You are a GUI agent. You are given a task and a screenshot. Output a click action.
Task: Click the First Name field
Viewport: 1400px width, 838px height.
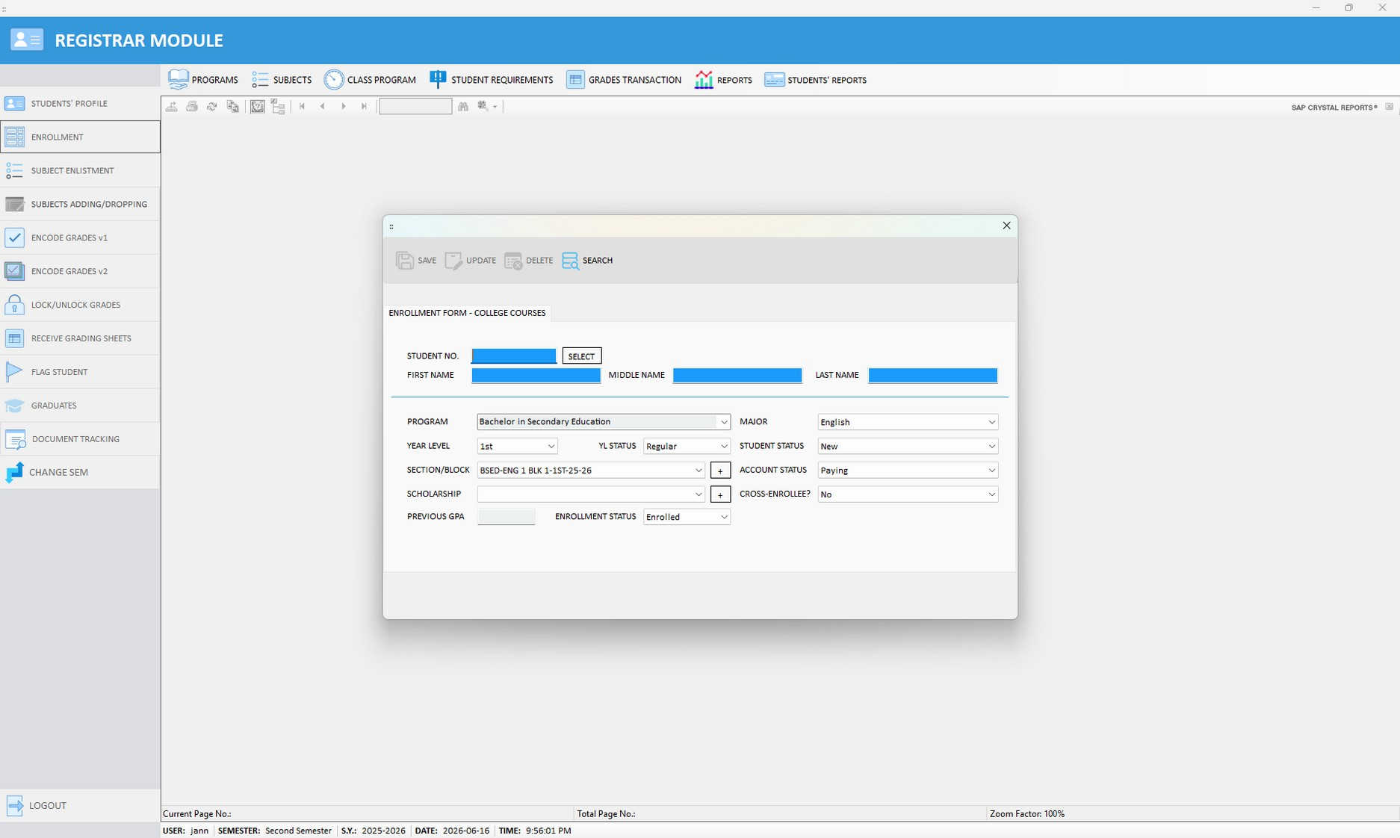point(536,375)
